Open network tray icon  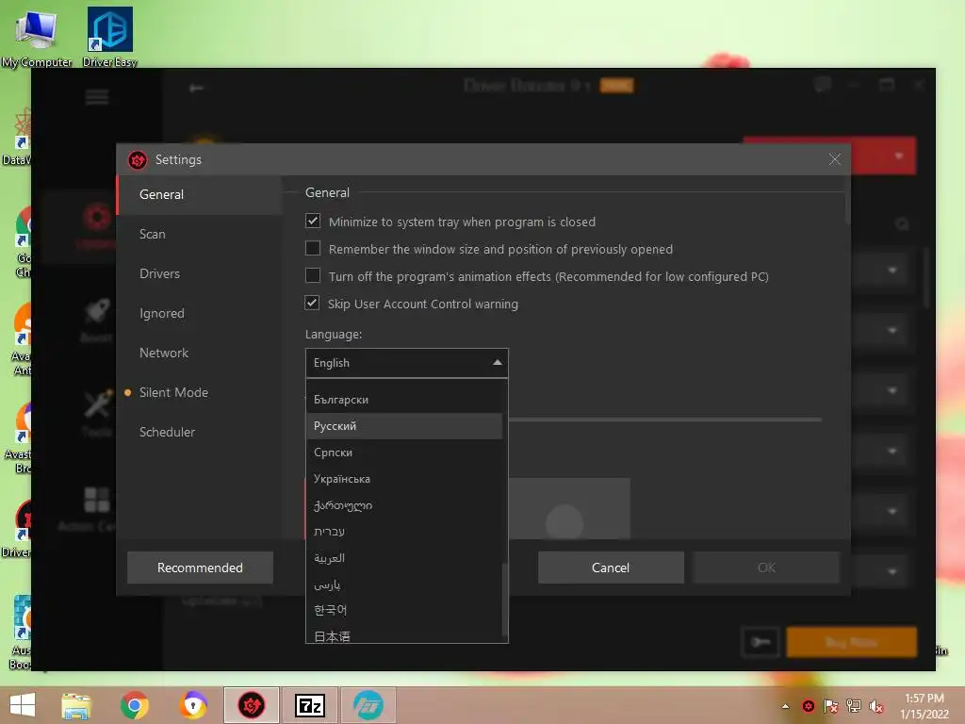[854, 706]
